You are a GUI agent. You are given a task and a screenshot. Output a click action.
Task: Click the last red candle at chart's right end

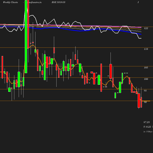(x=141, y=102)
